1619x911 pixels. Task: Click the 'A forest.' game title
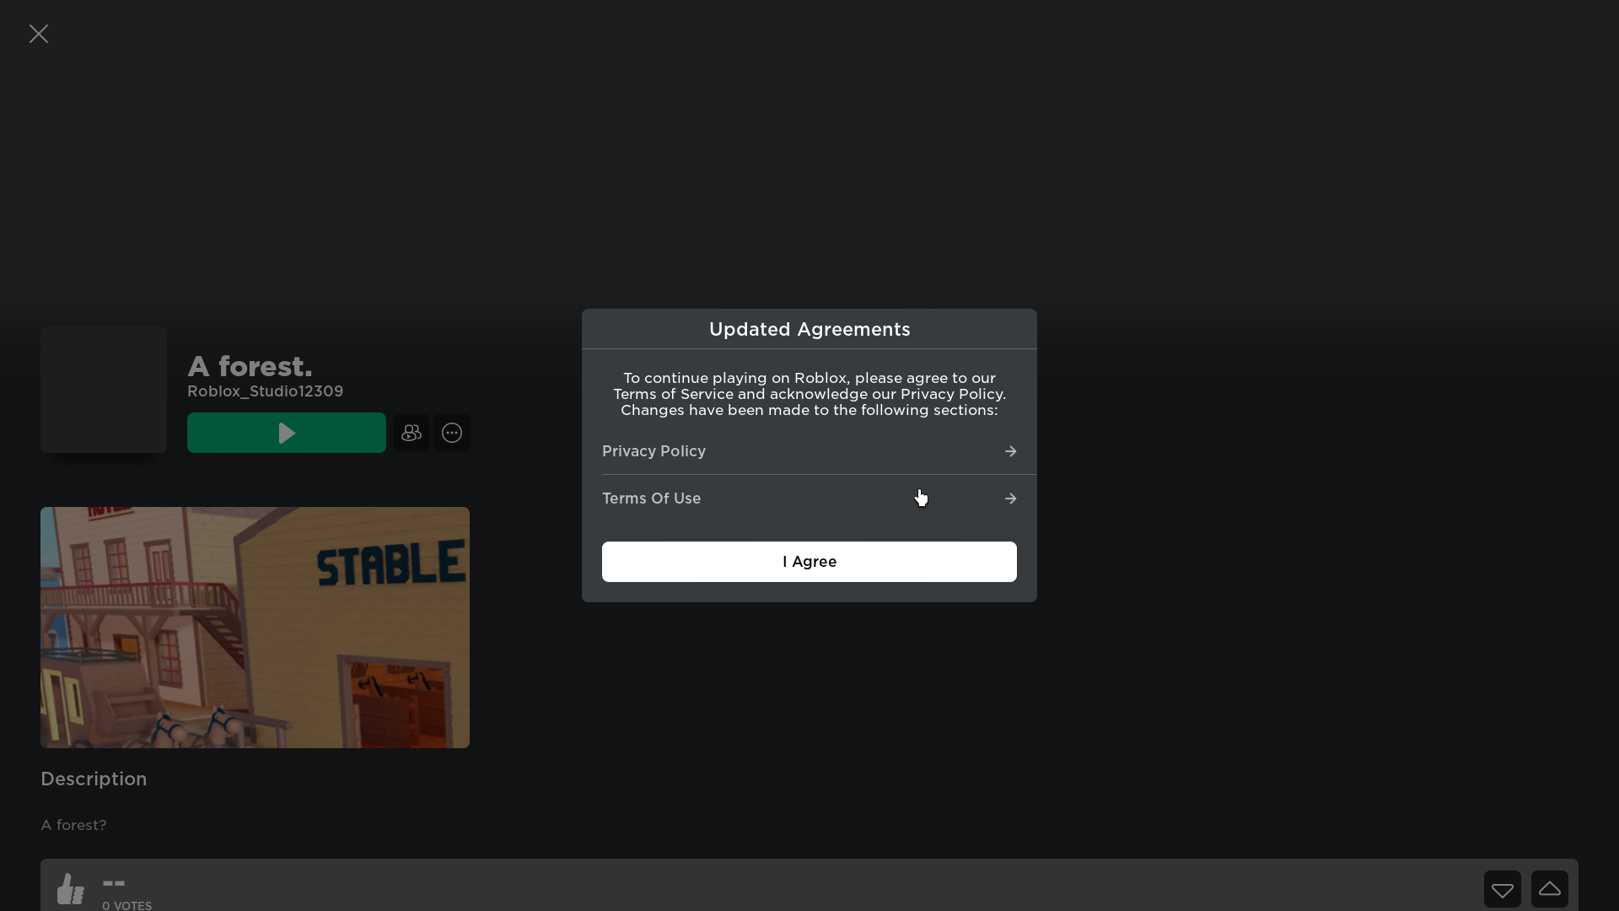tap(250, 366)
